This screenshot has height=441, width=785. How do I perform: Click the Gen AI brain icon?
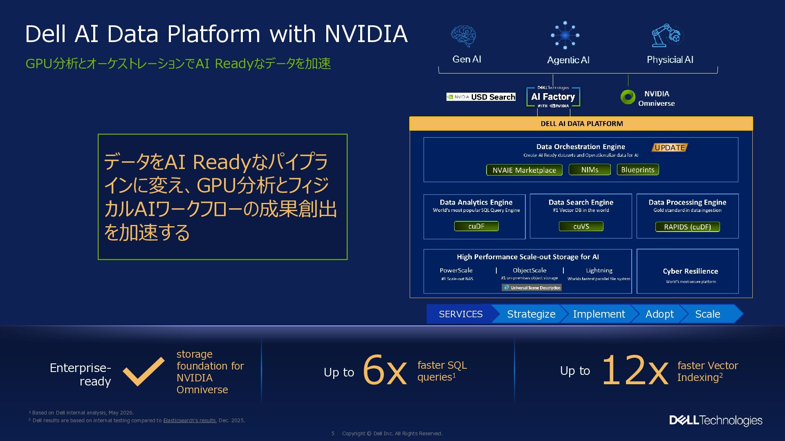(463, 36)
